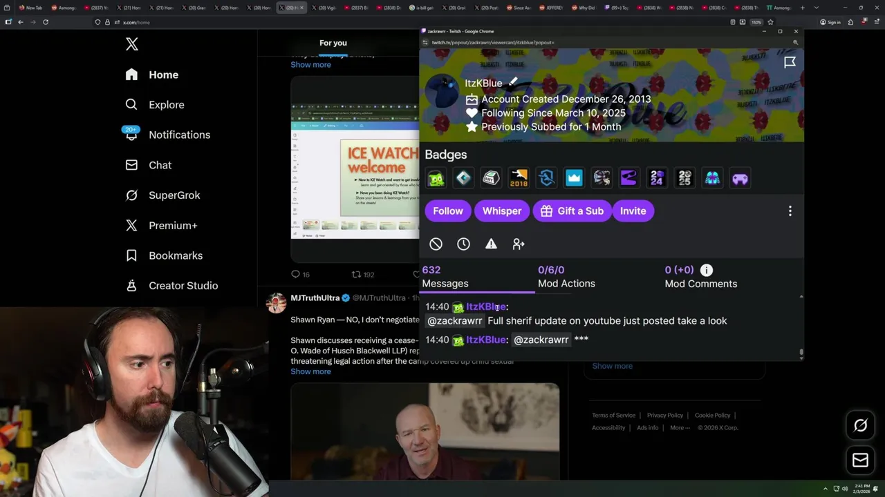This screenshot has width=885, height=497.
Task: Click the Invite button
Action: click(633, 211)
